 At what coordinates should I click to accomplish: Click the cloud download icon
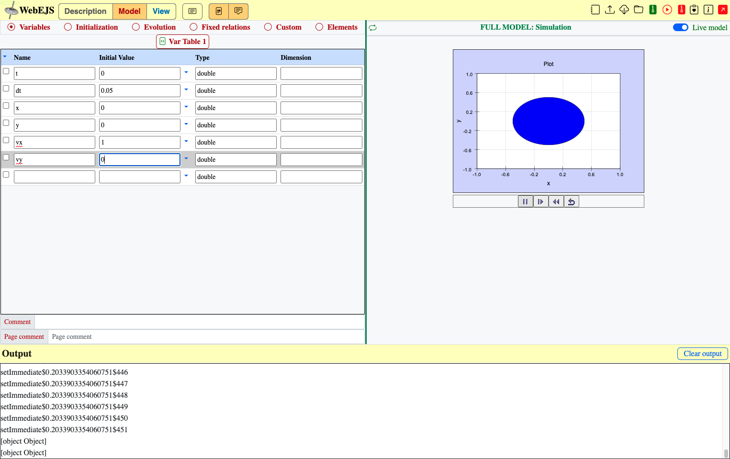point(624,10)
